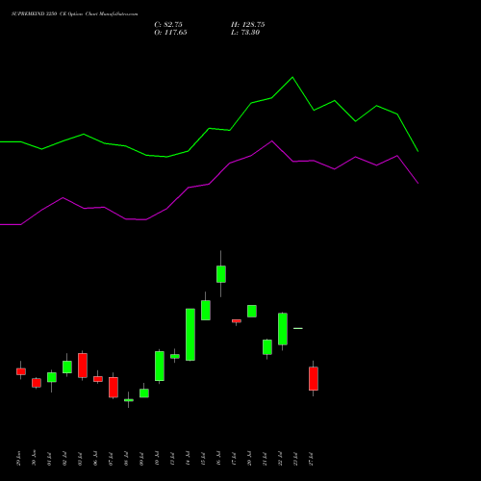Select the close value C: 82.75

tap(168, 25)
